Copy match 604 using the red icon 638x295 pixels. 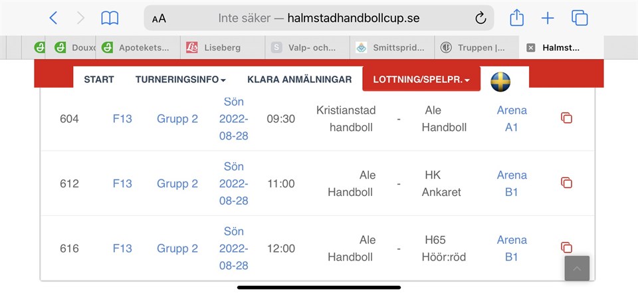click(566, 118)
